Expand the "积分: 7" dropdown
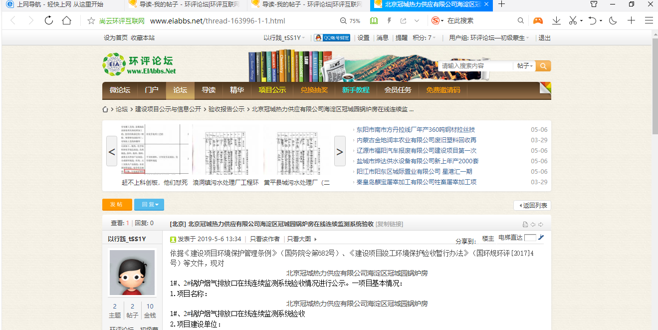The image size is (658, 330). pos(424,38)
